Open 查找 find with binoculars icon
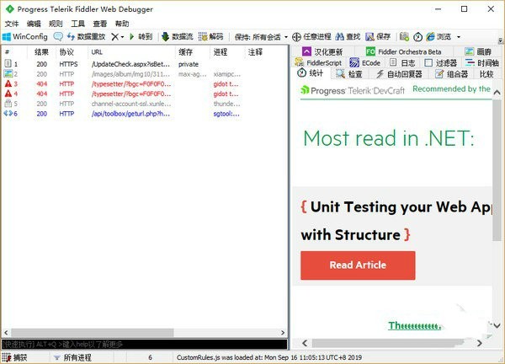The height and width of the screenshot is (364, 505). (x=348, y=37)
